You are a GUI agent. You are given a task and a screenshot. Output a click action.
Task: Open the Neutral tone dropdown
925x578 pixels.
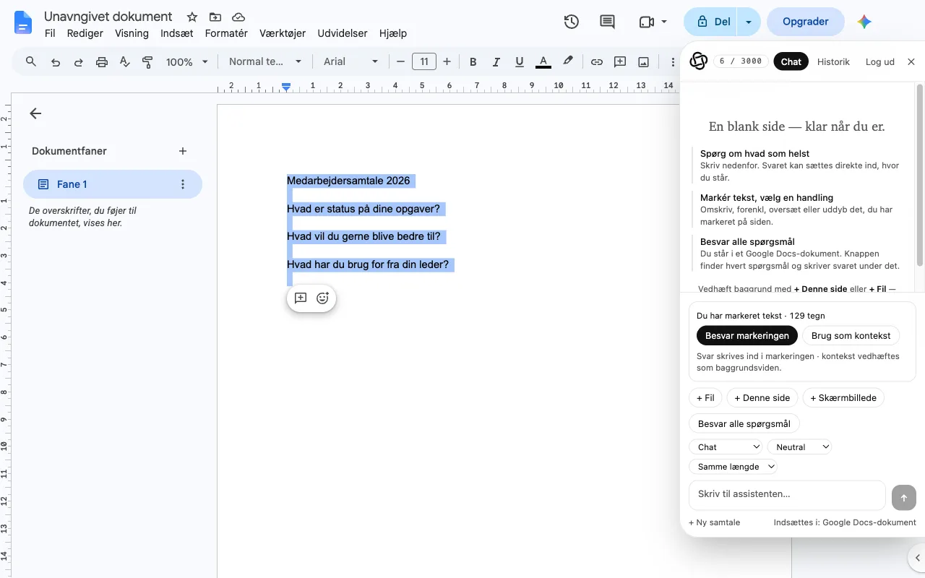[799, 447]
